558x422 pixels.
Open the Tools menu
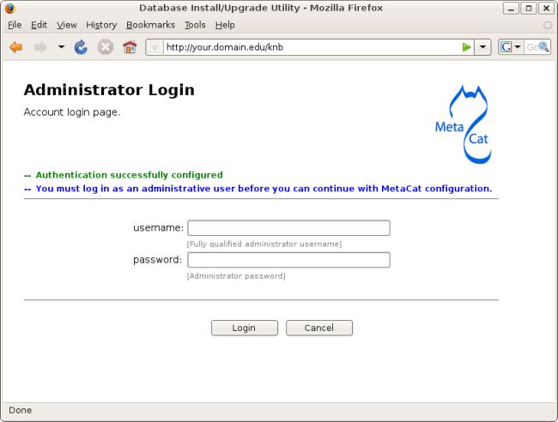point(195,25)
